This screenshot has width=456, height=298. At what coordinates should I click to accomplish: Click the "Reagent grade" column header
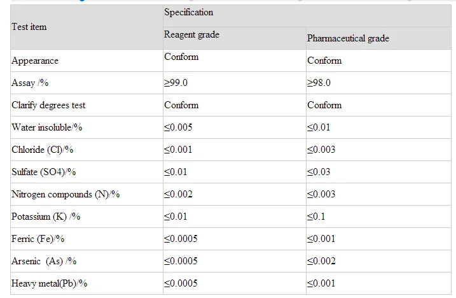coord(191,34)
